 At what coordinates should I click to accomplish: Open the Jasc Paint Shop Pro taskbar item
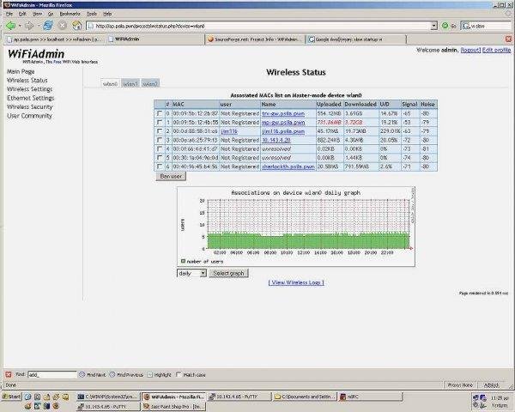pos(174,406)
